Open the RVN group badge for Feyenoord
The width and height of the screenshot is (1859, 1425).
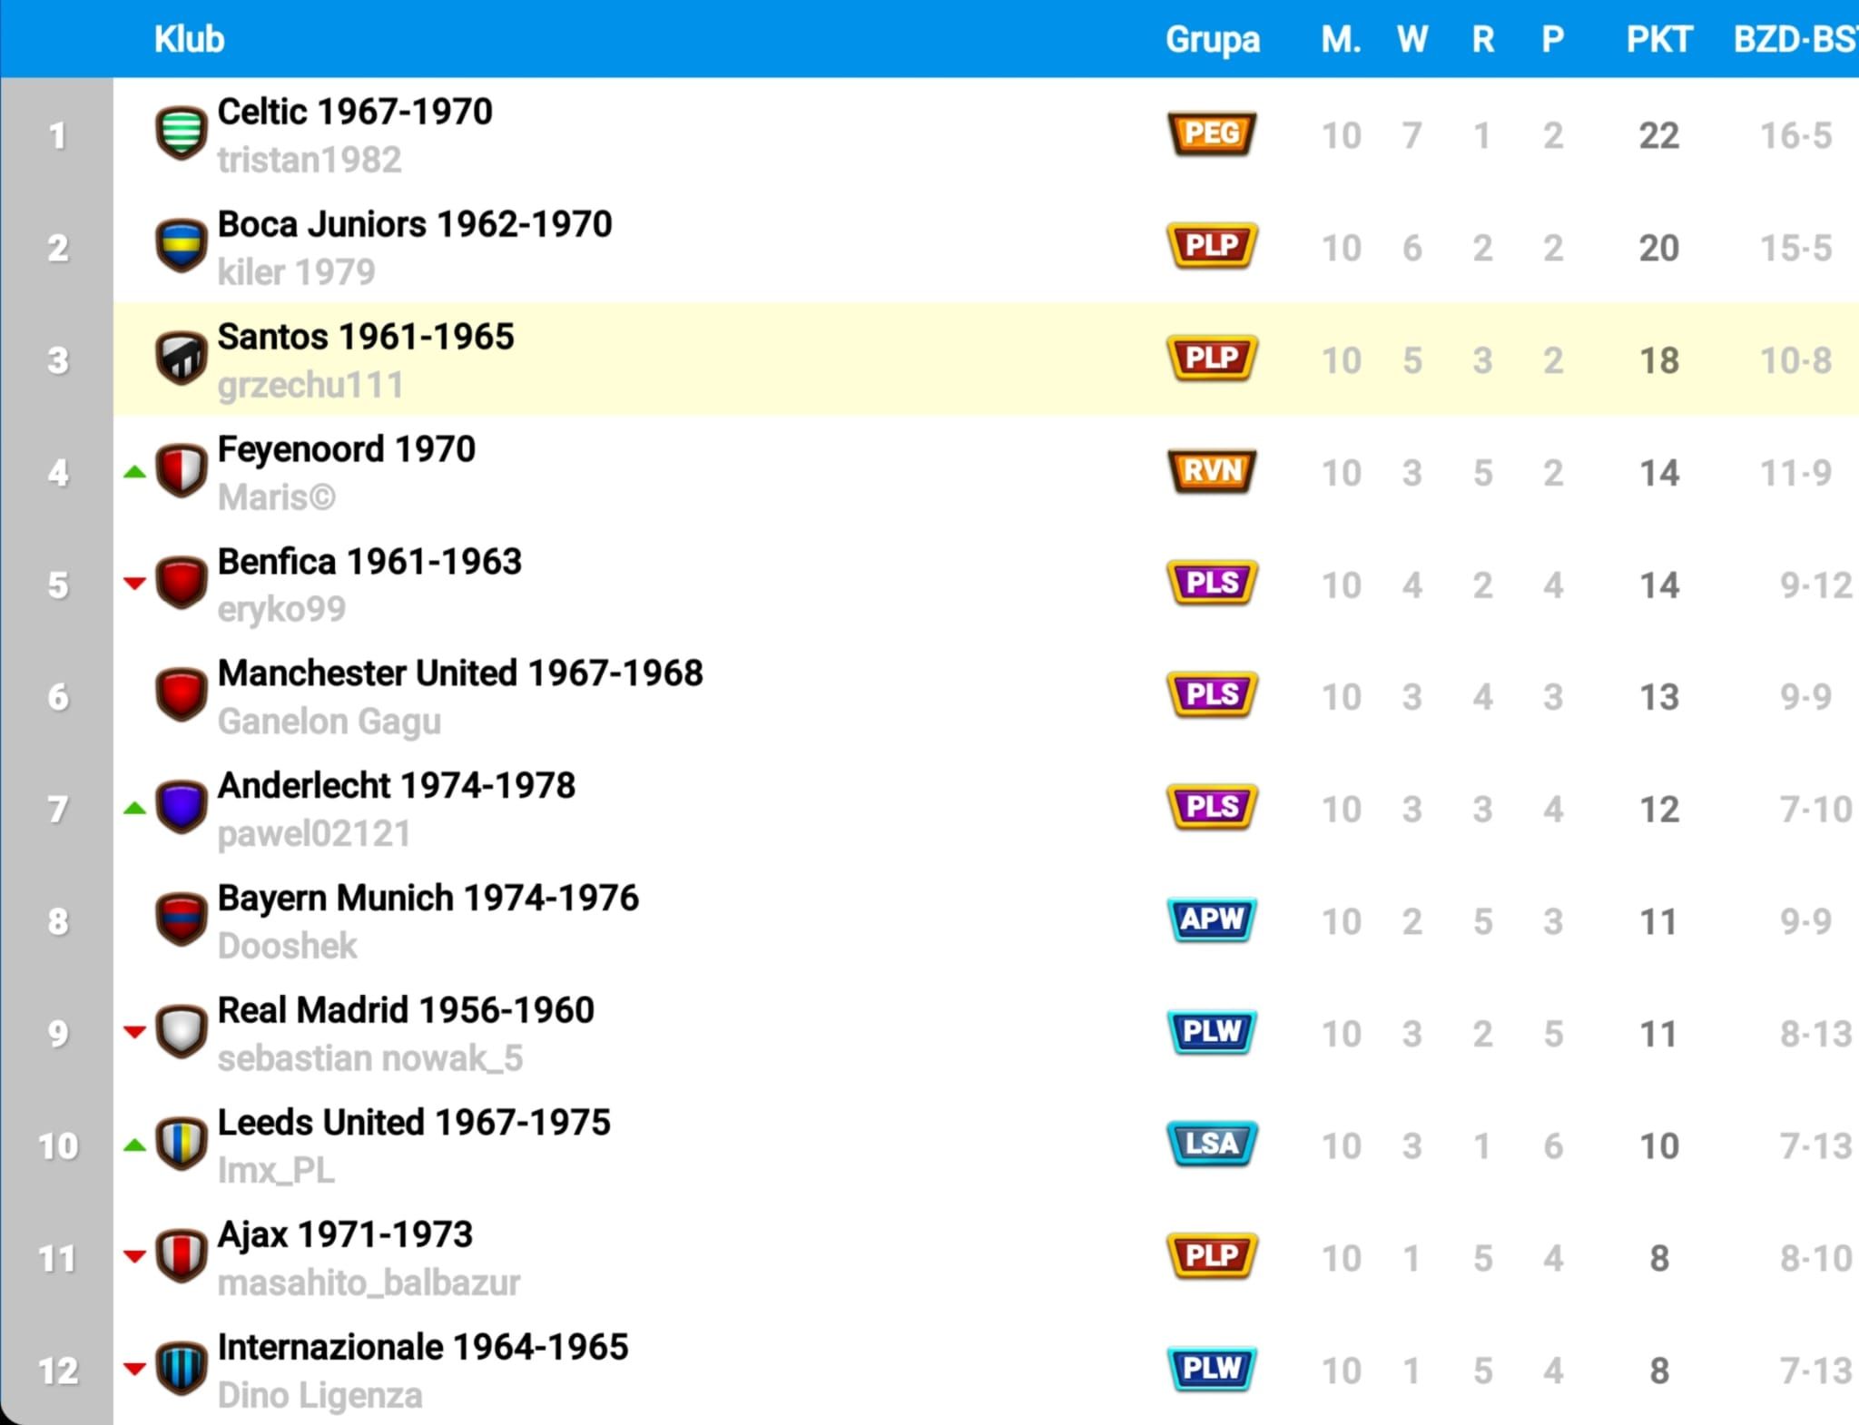click(x=1212, y=471)
